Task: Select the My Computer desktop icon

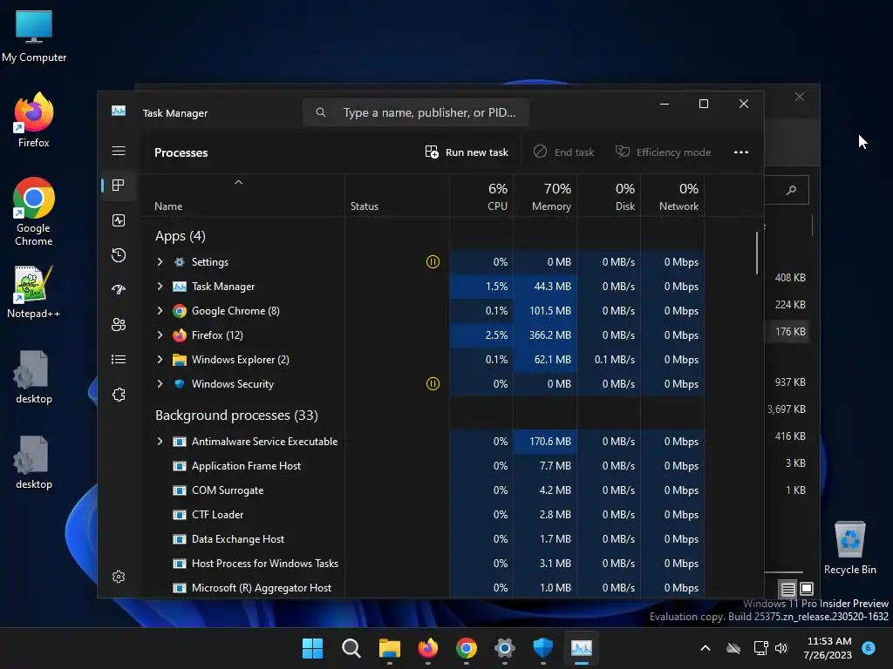Action: 34,35
